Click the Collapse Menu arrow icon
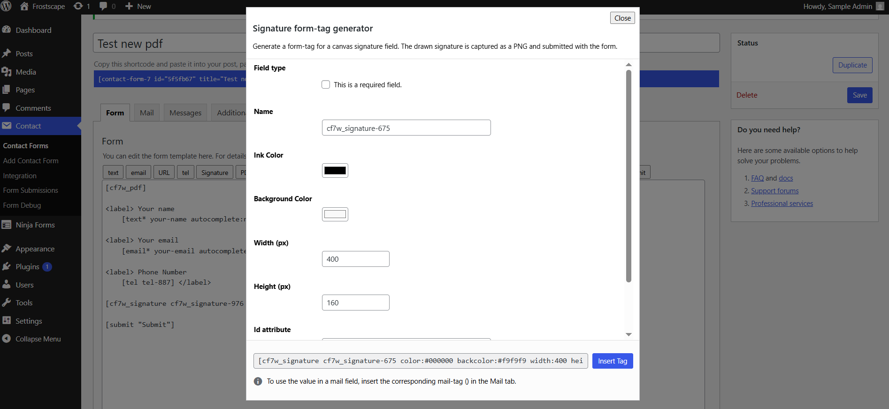 point(7,339)
